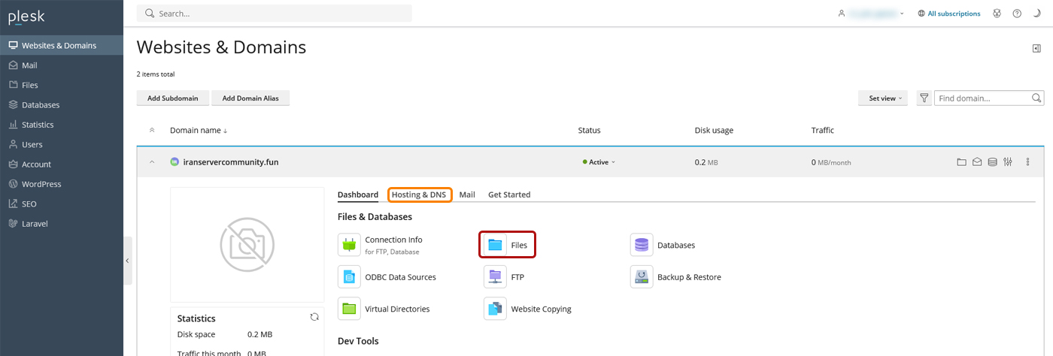Open WordPress in the sidebar
This screenshot has height=356, width=1053.
click(x=41, y=184)
